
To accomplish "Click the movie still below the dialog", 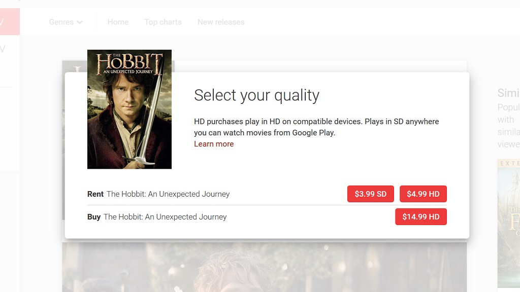I will 264,267.
